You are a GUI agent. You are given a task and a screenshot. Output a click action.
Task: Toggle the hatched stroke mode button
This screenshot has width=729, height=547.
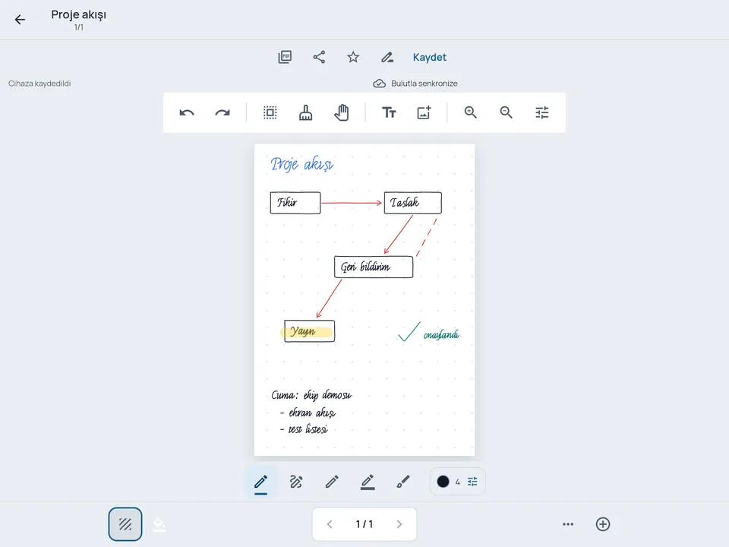tap(125, 524)
